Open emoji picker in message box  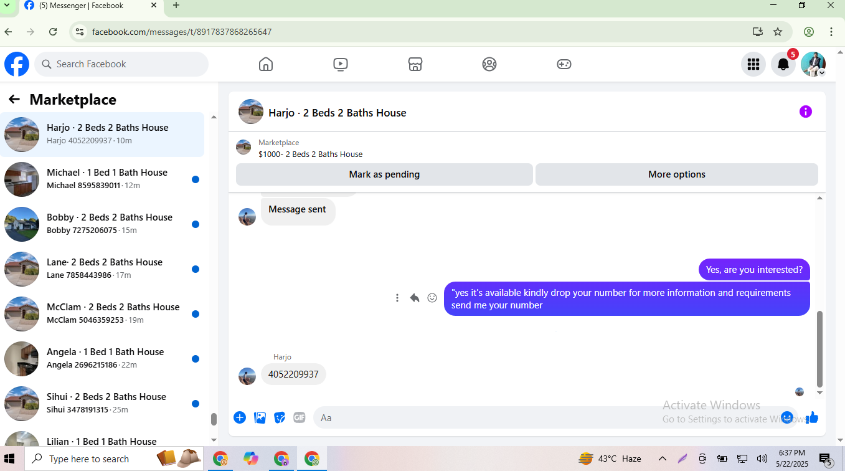click(787, 417)
